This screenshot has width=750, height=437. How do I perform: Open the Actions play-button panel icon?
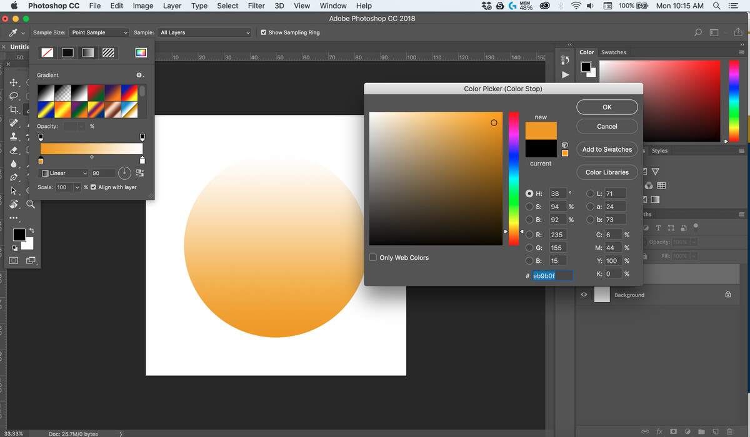pyautogui.click(x=566, y=74)
